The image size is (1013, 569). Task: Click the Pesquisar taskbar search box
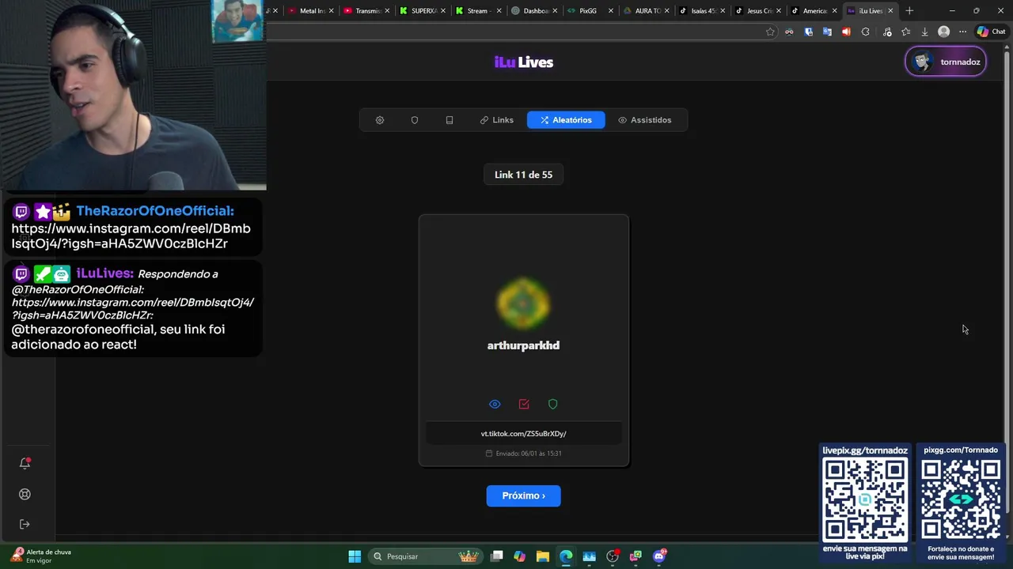[426, 556]
